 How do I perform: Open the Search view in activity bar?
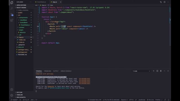12,8
